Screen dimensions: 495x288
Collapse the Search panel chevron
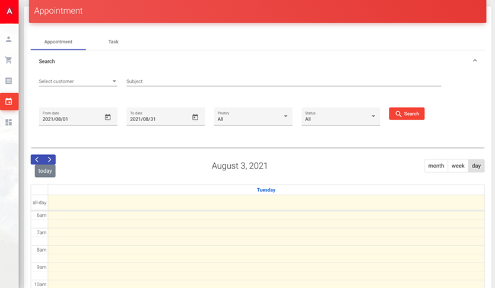(475, 61)
